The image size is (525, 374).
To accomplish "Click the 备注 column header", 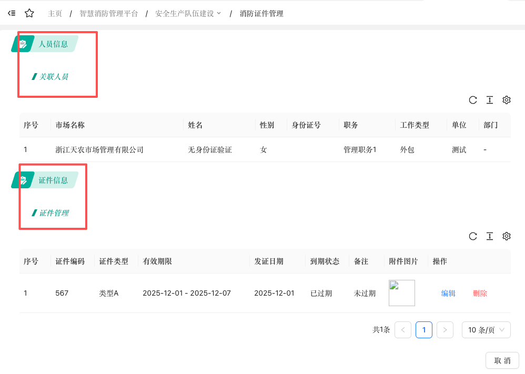I will (361, 261).
